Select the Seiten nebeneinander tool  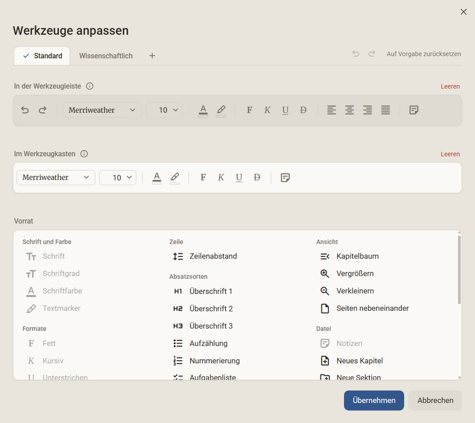[x=364, y=308]
